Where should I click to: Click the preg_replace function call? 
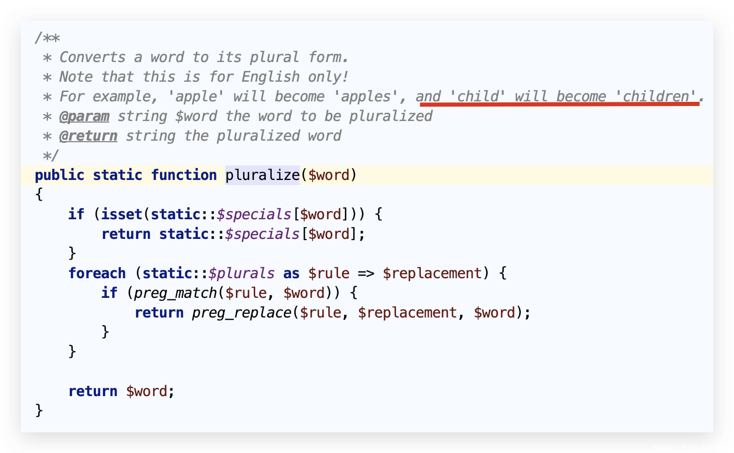click(x=242, y=313)
